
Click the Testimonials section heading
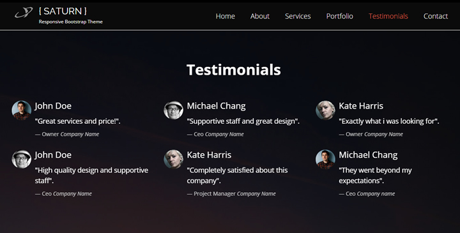point(234,70)
